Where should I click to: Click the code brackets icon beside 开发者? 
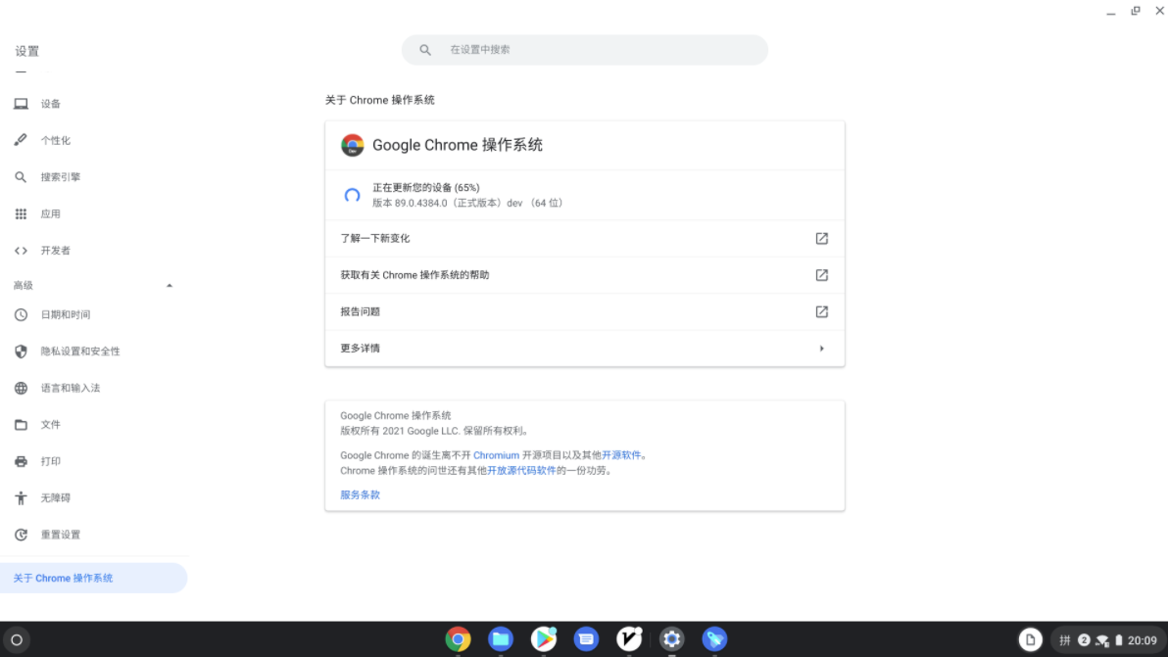(x=21, y=251)
